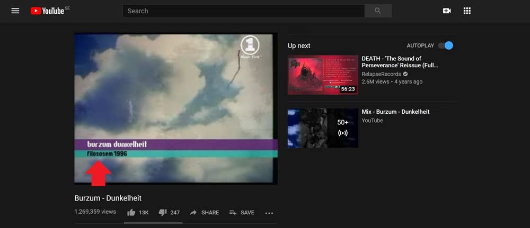Click the search magnifier button
This screenshot has width=530, height=228.
pyautogui.click(x=378, y=11)
